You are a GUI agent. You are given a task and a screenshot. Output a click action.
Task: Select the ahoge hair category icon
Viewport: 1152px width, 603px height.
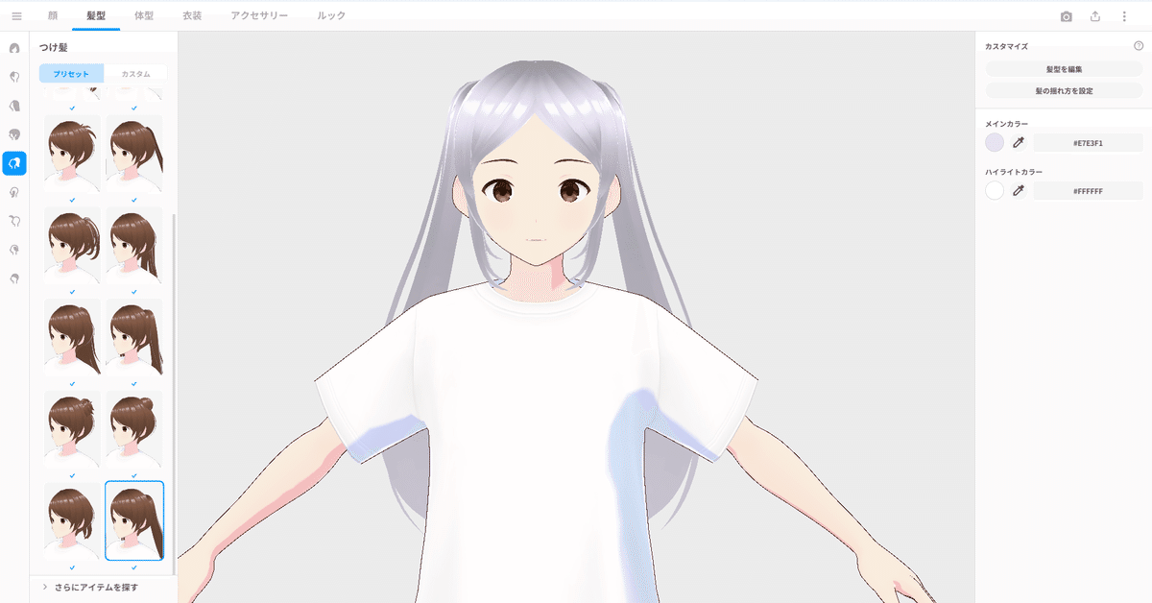click(14, 221)
